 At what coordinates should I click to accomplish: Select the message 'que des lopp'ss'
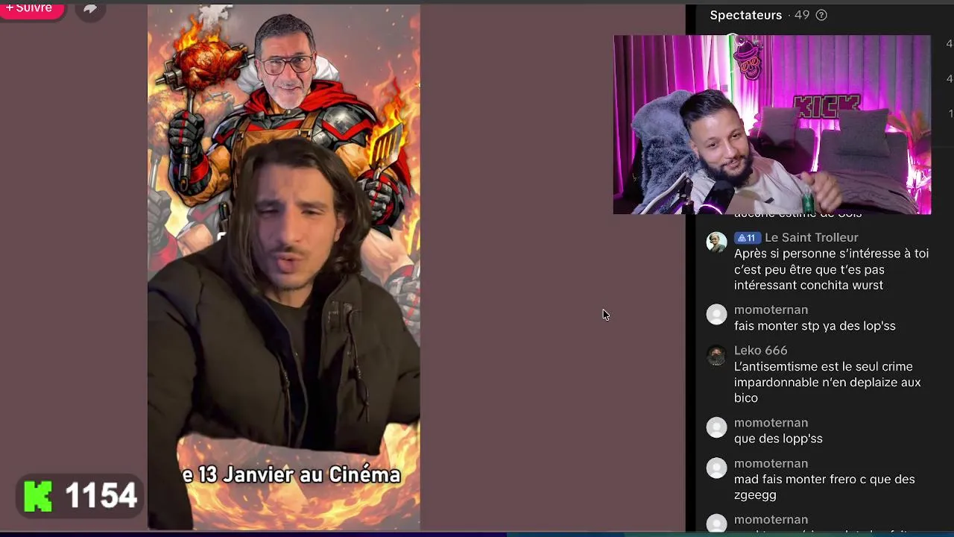click(778, 439)
